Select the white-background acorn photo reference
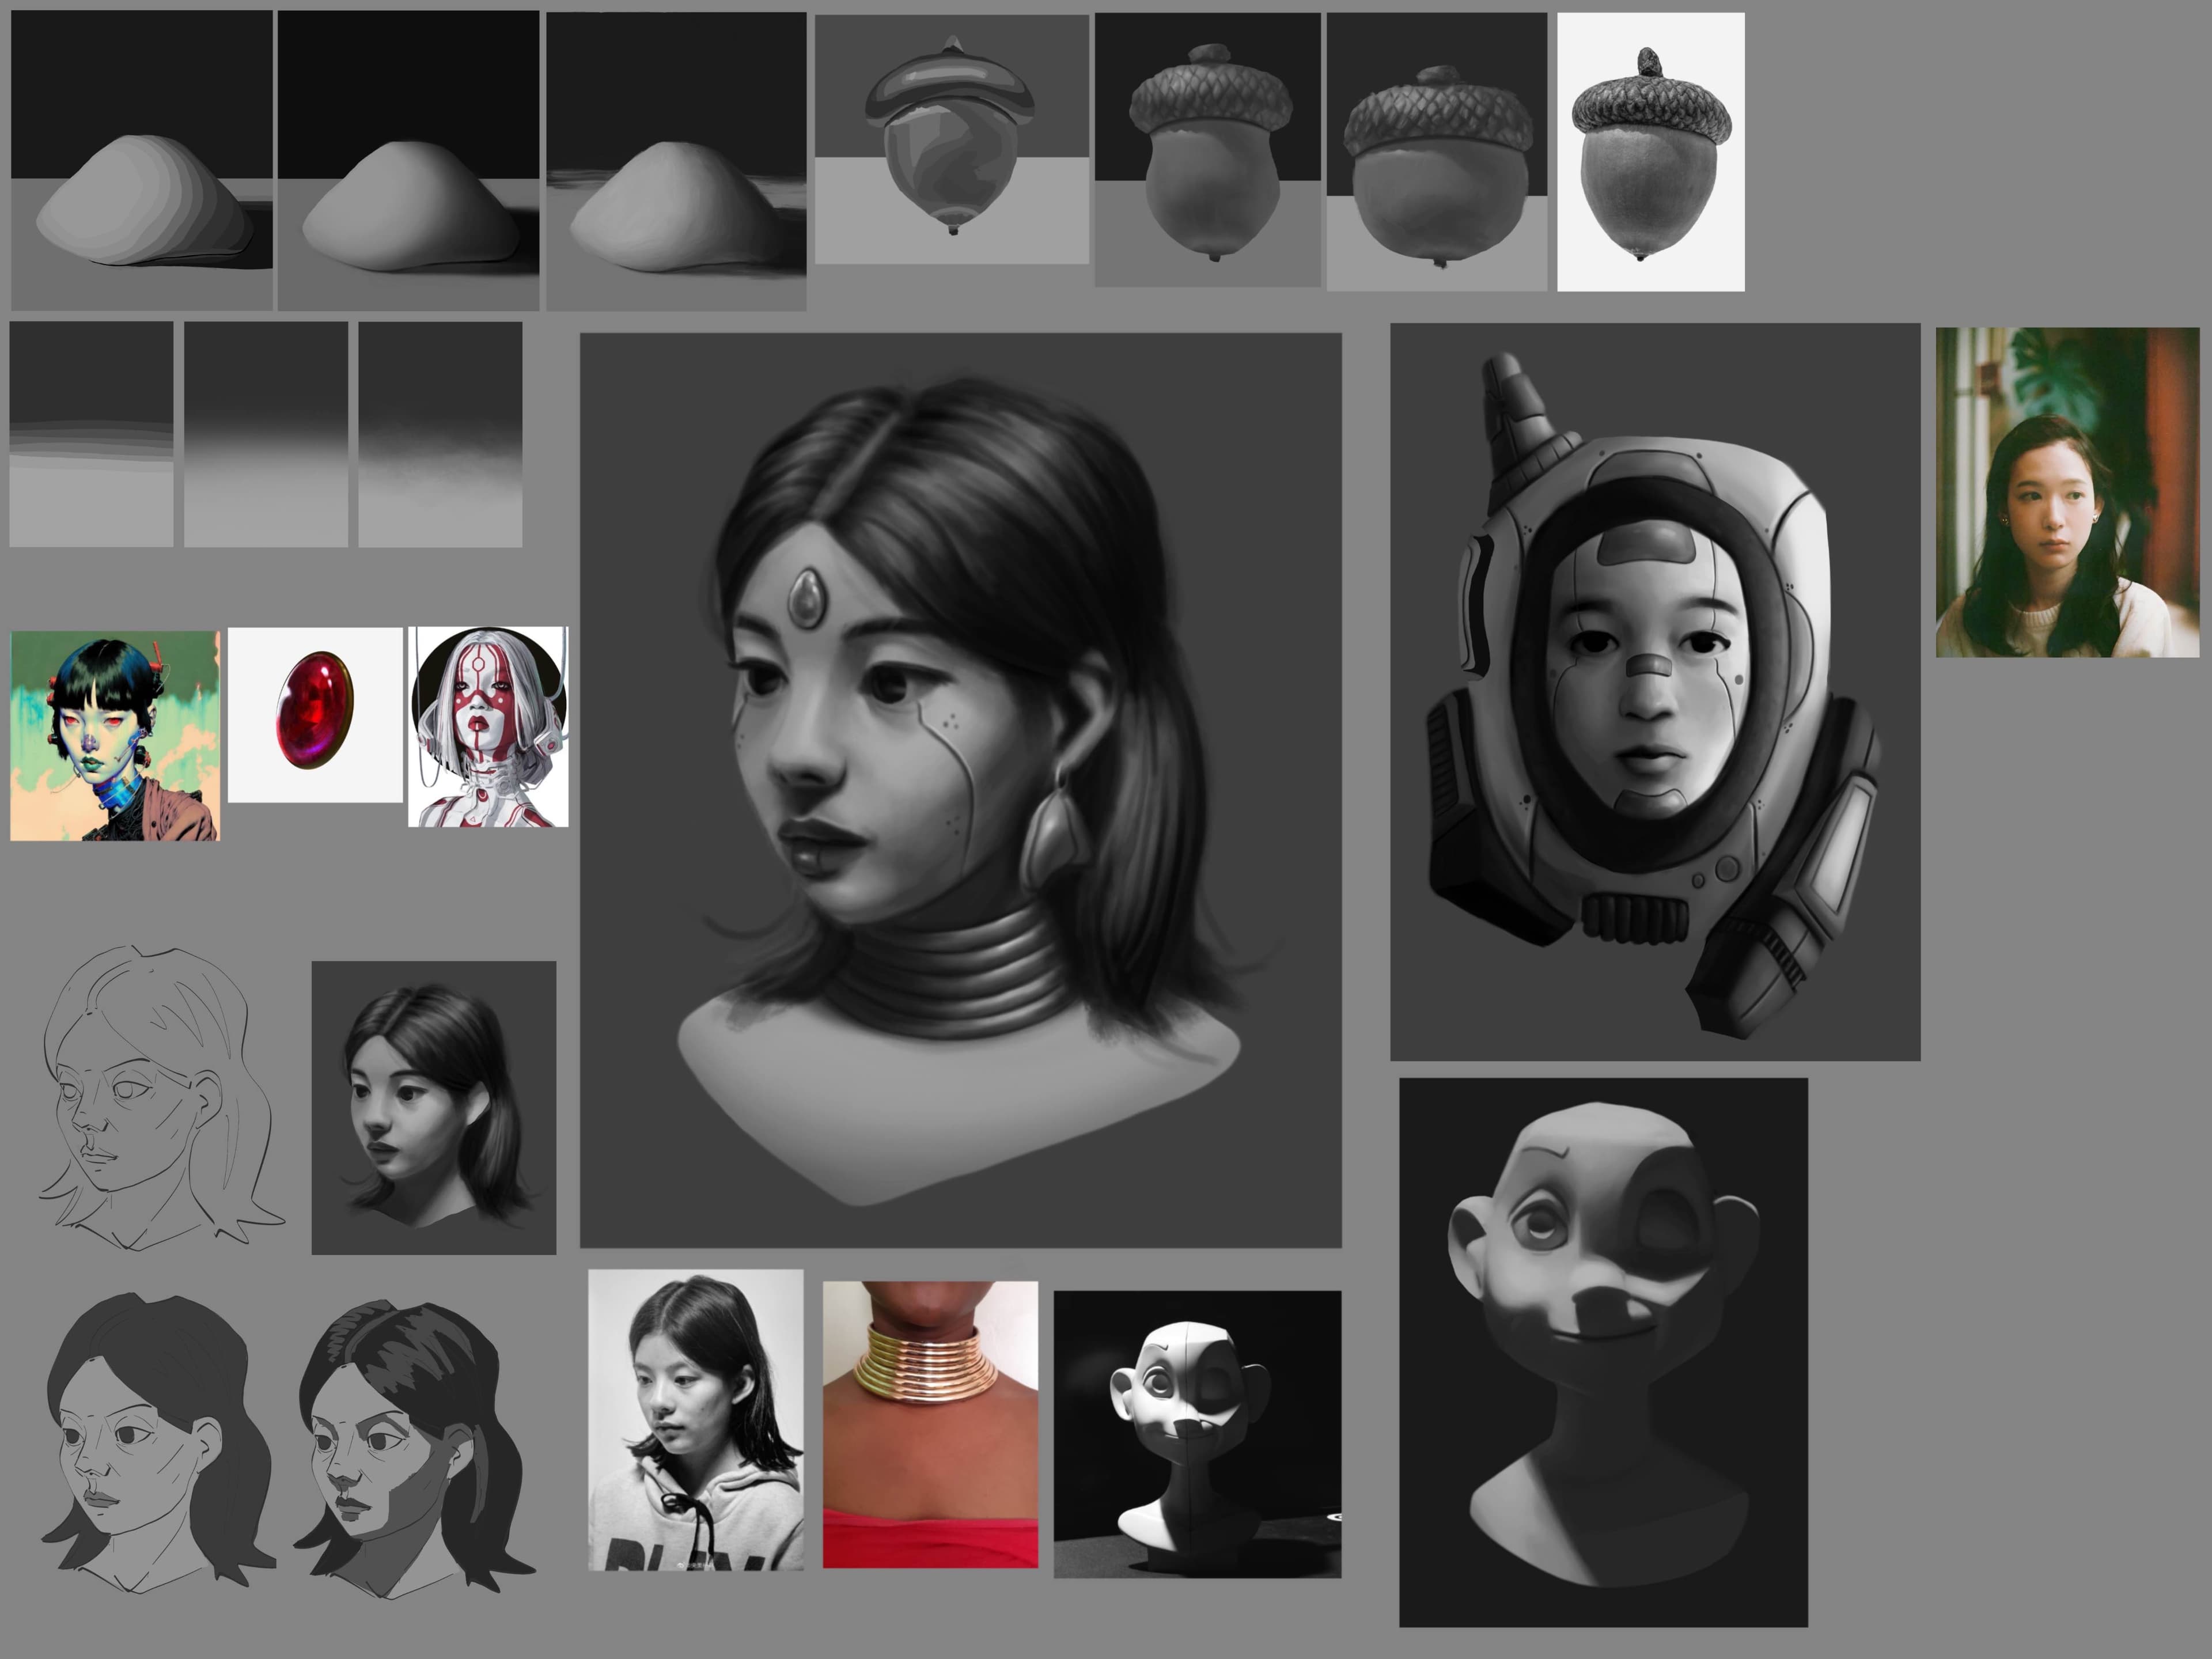The width and height of the screenshot is (2212, 1659). coord(1650,152)
